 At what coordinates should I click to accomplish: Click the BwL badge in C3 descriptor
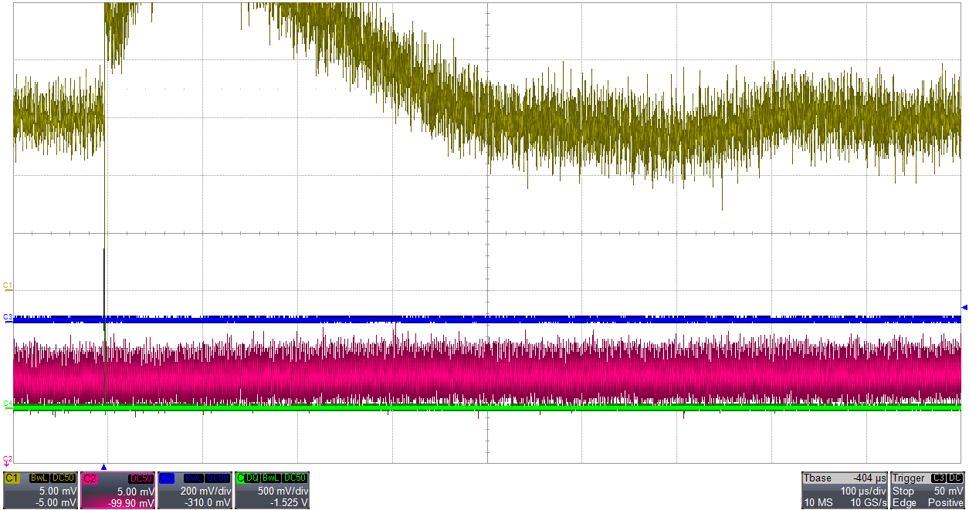pos(194,478)
